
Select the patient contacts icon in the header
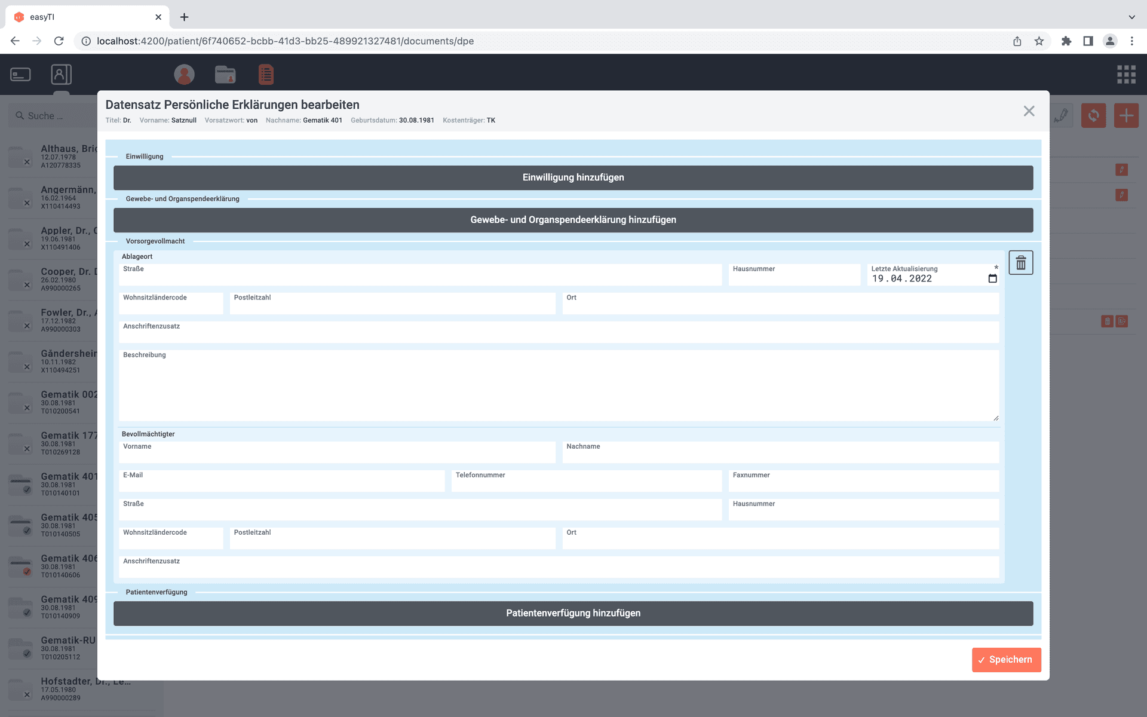click(61, 75)
